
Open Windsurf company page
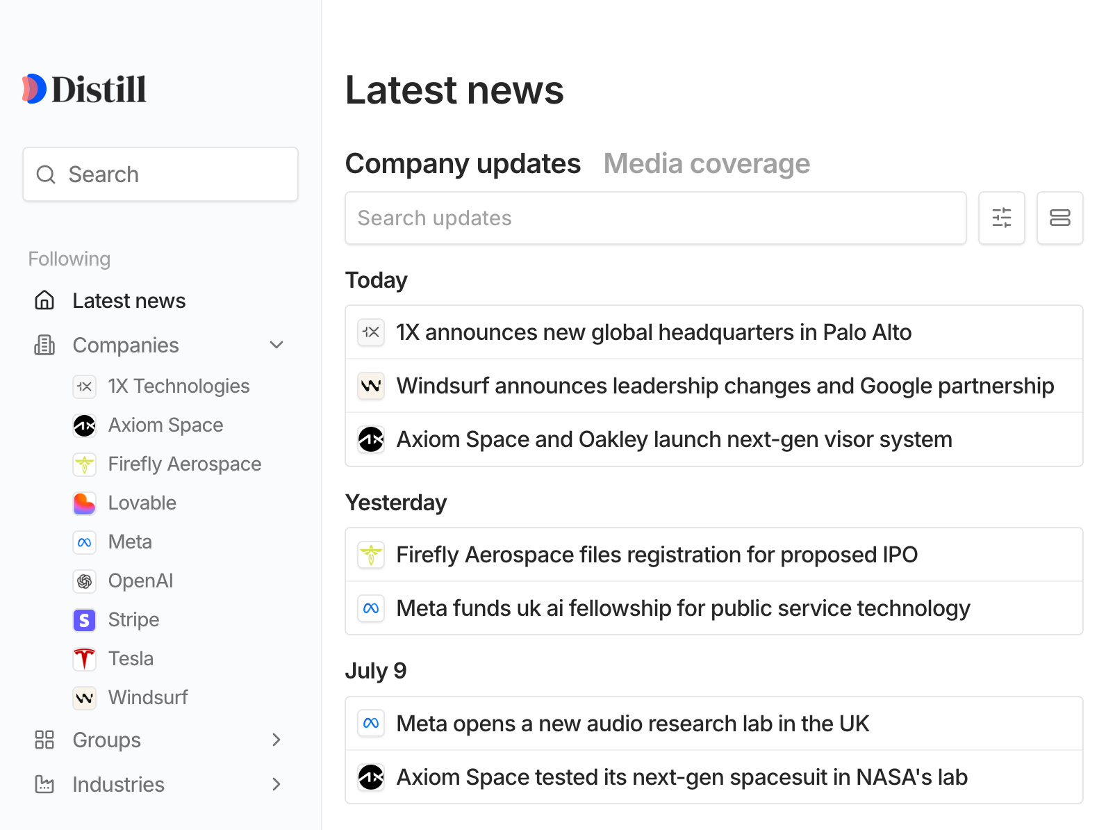click(x=148, y=698)
